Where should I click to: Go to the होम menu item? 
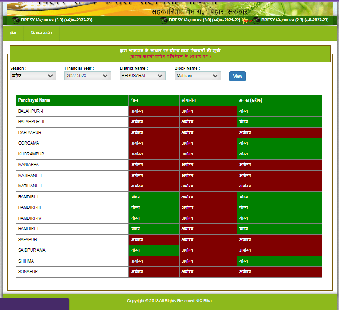[x=13, y=33]
